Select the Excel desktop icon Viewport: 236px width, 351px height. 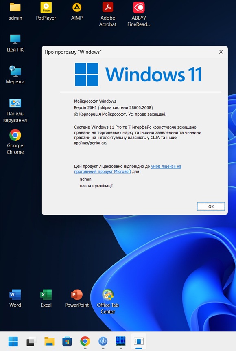point(46,298)
